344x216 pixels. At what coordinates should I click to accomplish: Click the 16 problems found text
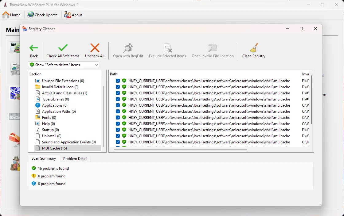pos(53,168)
